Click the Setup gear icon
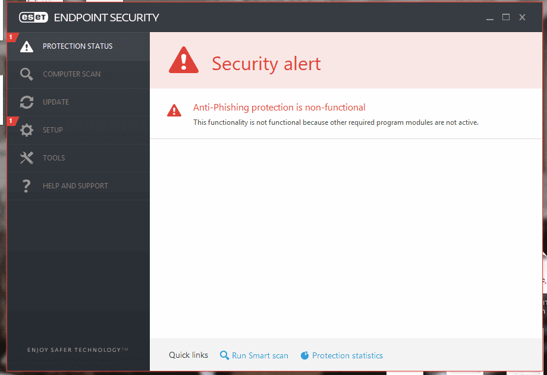 (x=27, y=130)
